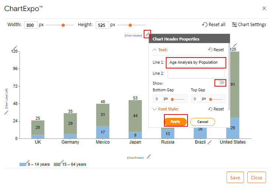This screenshot has height=190, width=269.
Task: Click the Germany axis label
Action: click(x=70, y=142)
